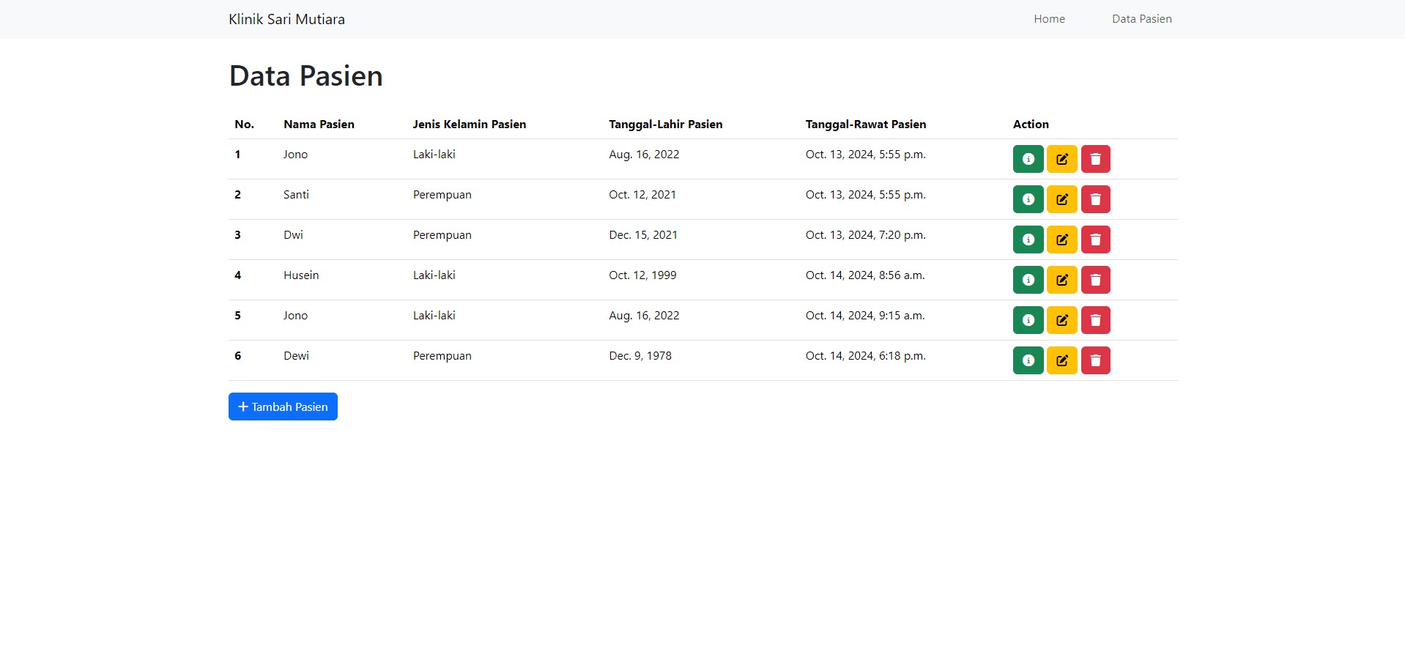Open the Home menu item
This screenshot has width=1405, height=668.
click(x=1049, y=18)
